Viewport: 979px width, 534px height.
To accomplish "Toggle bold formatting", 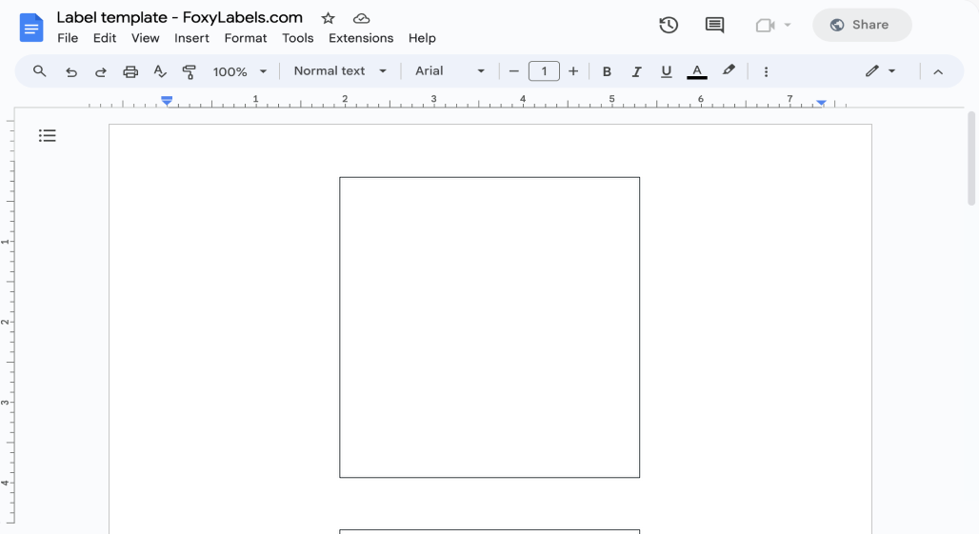I will [x=607, y=71].
